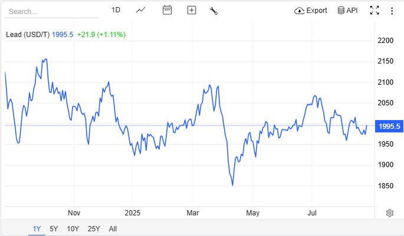404x236 pixels.
Task: Click the 1995.5 current price tag
Action: click(389, 126)
